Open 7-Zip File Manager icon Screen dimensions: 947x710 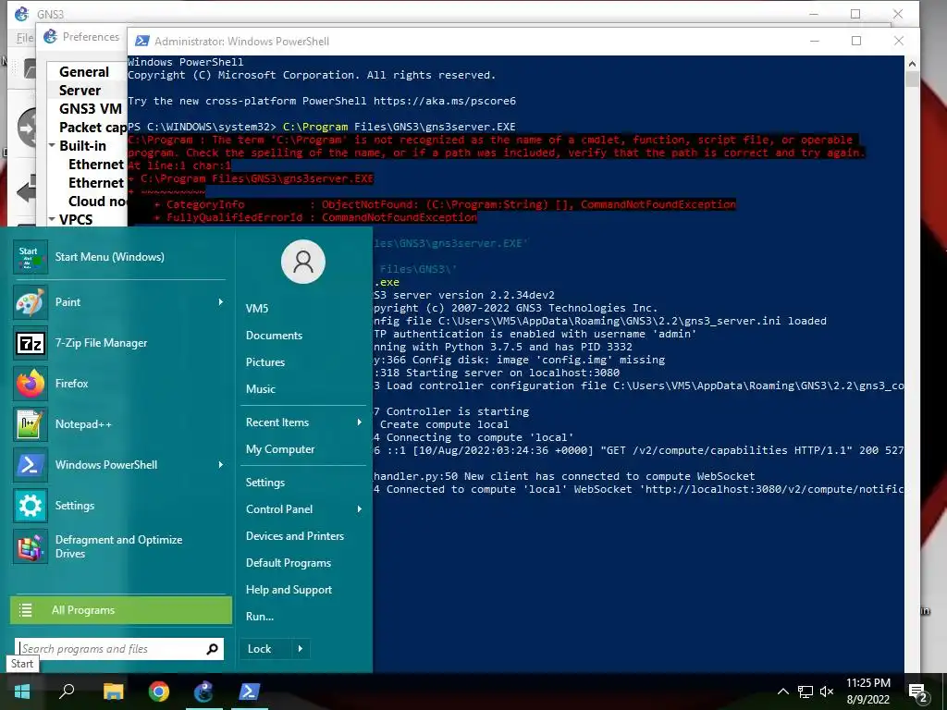tap(31, 343)
